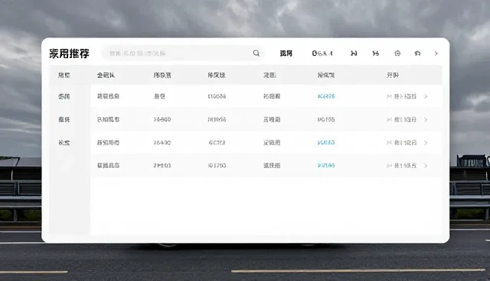Click the 家用推荐 title

coord(69,53)
